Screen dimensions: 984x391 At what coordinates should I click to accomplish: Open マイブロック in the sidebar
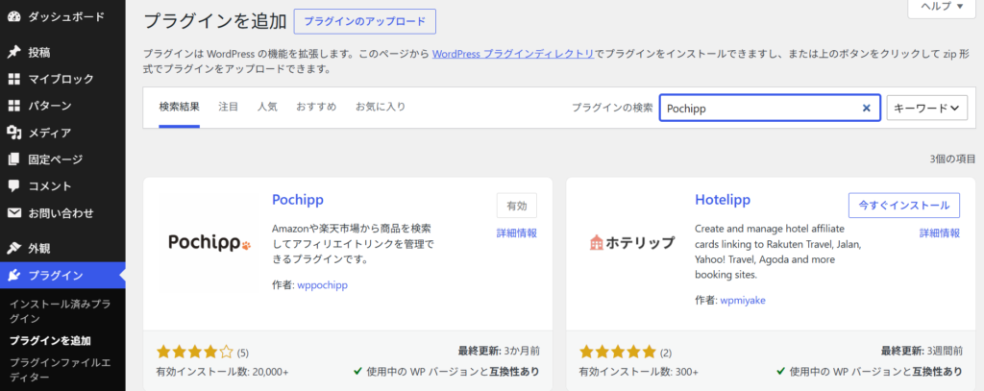pyautogui.click(x=61, y=79)
